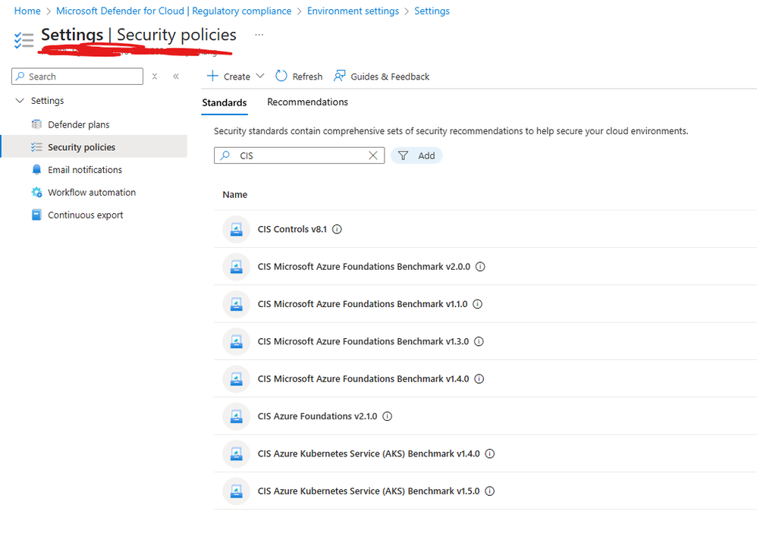Open Settings breadcrumb link
757x555 pixels.
coord(432,11)
